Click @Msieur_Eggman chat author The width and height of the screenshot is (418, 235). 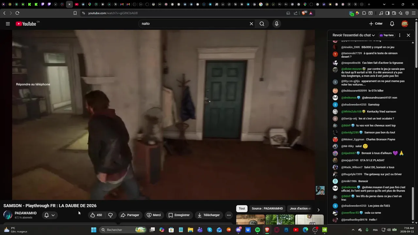(353, 139)
